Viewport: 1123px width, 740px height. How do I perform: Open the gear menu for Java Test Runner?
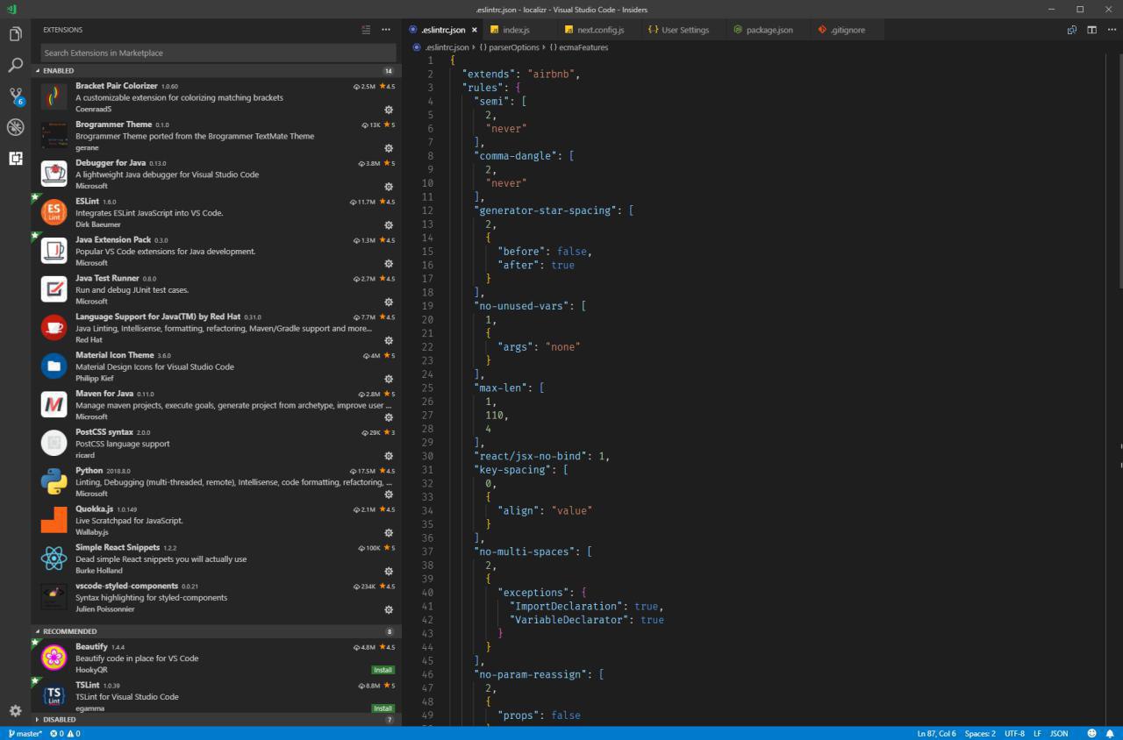(x=389, y=302)
